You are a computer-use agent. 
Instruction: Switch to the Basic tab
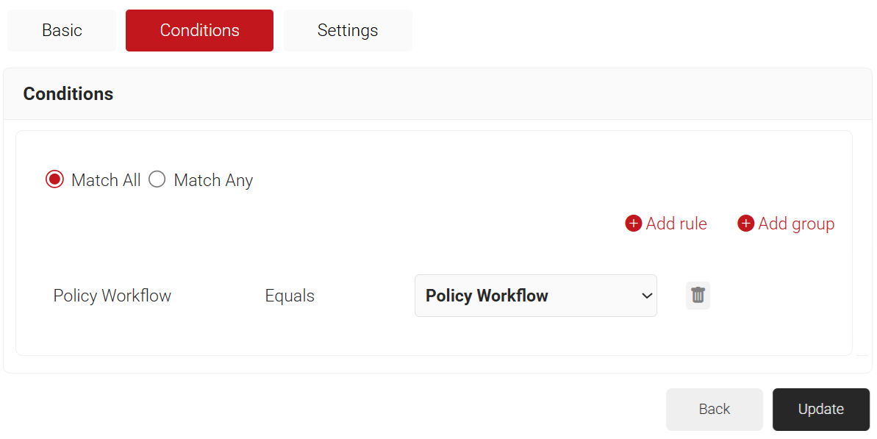(62, 30)
